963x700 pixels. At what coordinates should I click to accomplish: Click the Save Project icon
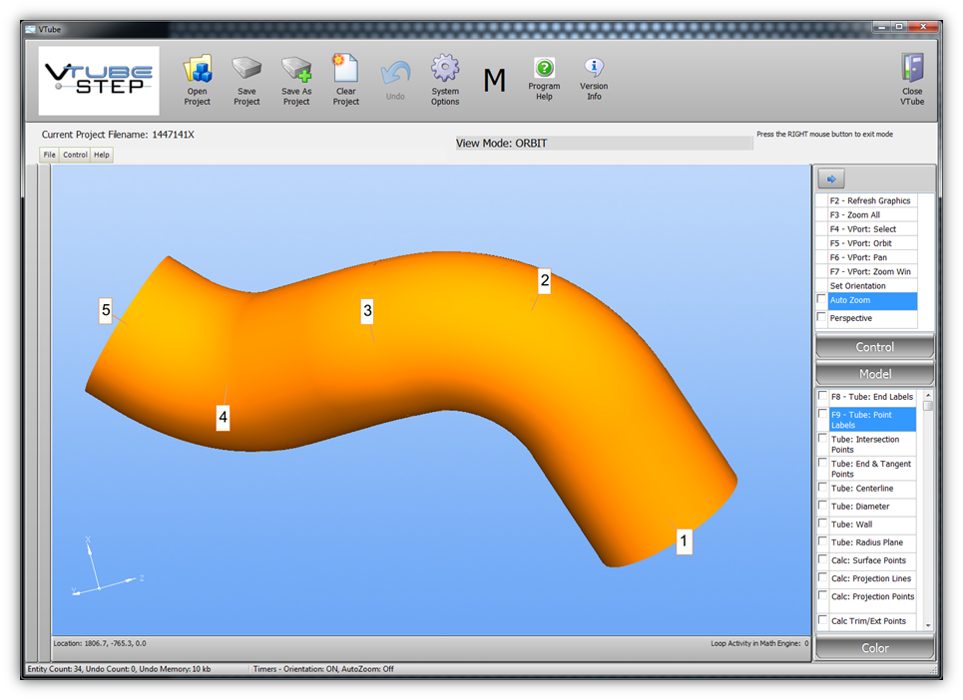pos(246,71)
